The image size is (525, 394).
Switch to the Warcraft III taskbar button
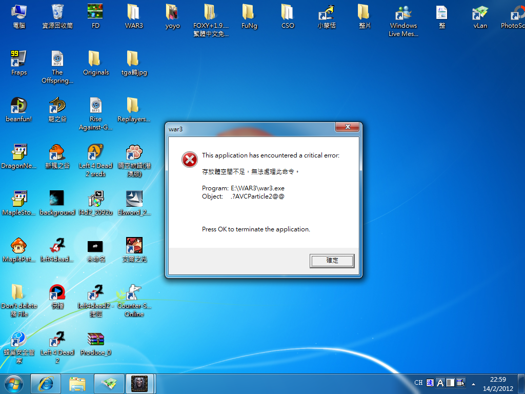[x=139, y=384]
